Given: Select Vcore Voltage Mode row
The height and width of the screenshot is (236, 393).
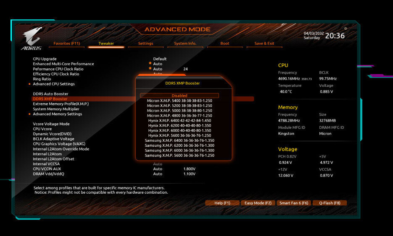Looking at the screenshot, I should click(51, 124).
